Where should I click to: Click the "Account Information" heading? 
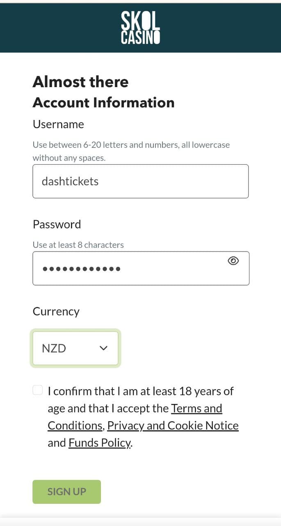(103, 103)
